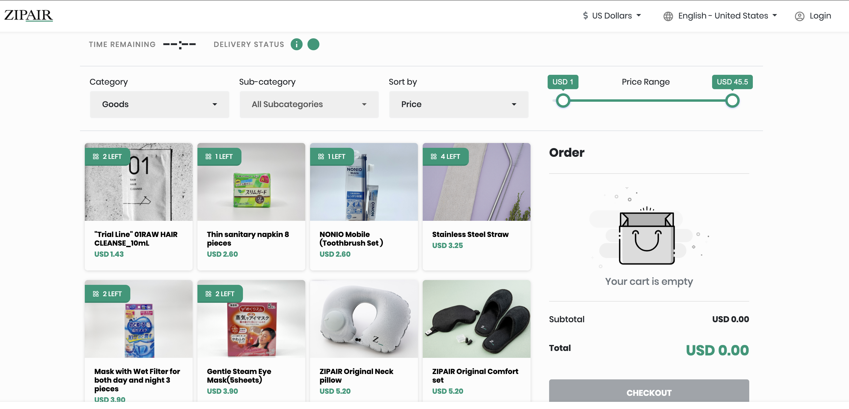Click the delivery status info icon
This screenshot has height=409, width=849.
(x=296, y=44)
